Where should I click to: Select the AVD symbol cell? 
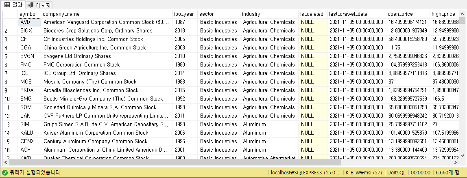point(29,22)
